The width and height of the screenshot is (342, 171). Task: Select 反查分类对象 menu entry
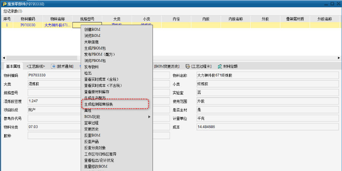(x=95, y=148)
